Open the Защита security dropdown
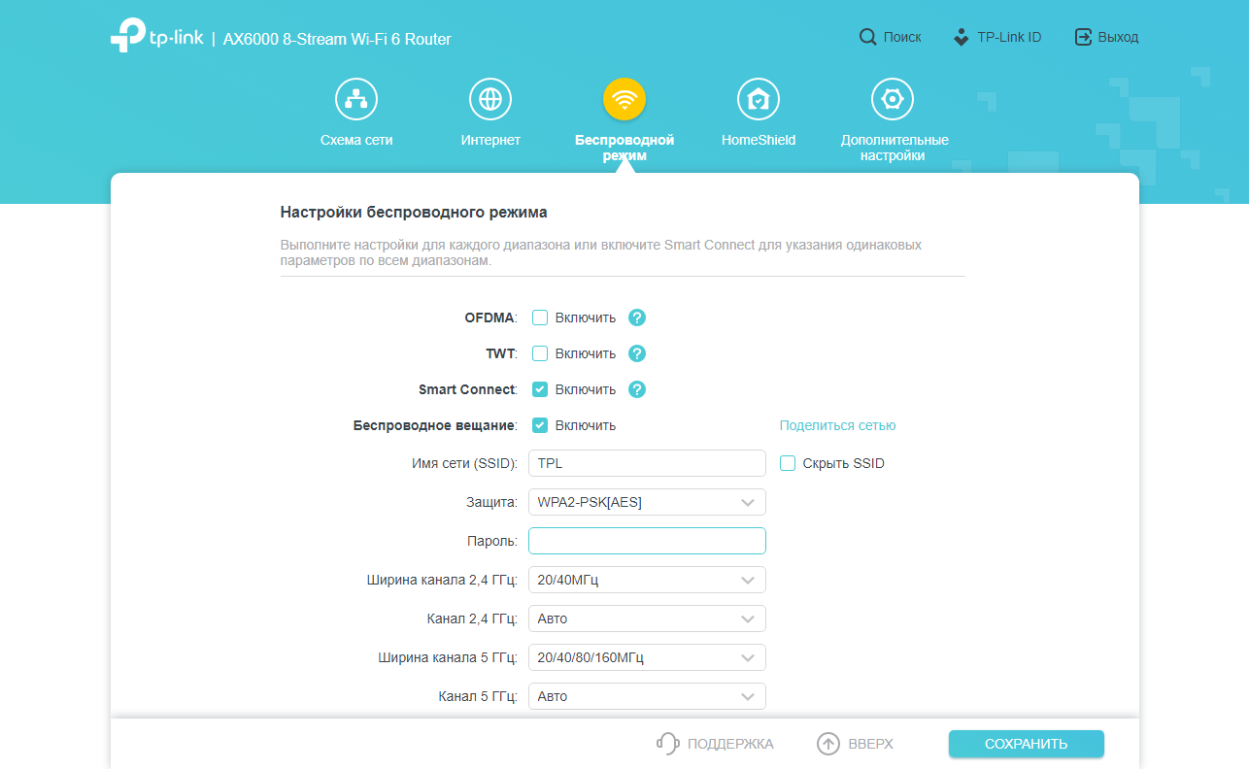The image size is (1249, 769). click(x=647, y=502)
